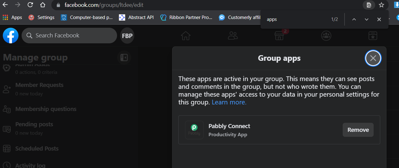The width and height of the screenshot is (399, 168).
Task: Click the find-in-page lens icon in address bar
Action: pos(369,5)
